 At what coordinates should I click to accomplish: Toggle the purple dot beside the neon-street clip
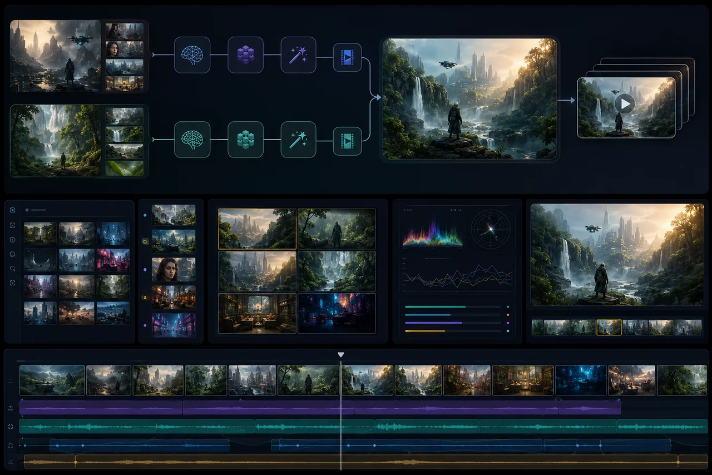pyautogui.click(x=145, y=325)
